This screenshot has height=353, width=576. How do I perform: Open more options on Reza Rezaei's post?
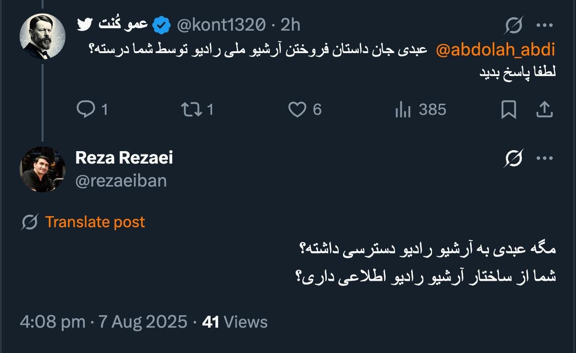pyautogui.click(x=544, y=158)
